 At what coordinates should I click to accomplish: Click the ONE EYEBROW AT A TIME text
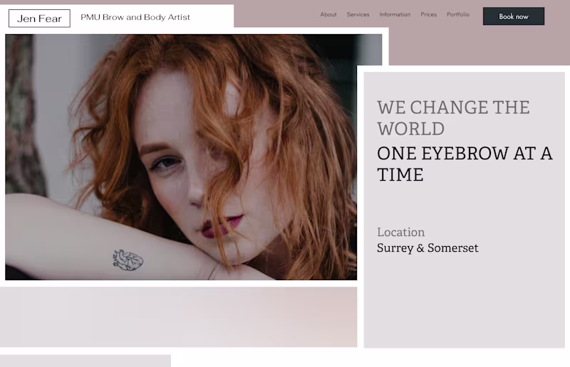pyautogui.click(x=465, y=164)
